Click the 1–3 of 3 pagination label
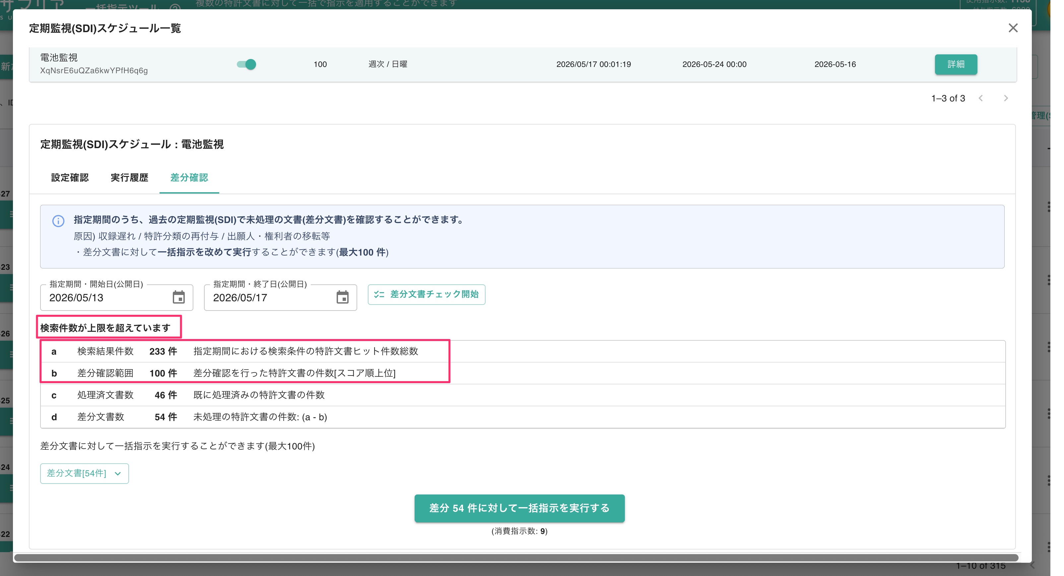The image size is (1064, 576). pos(948,98)
